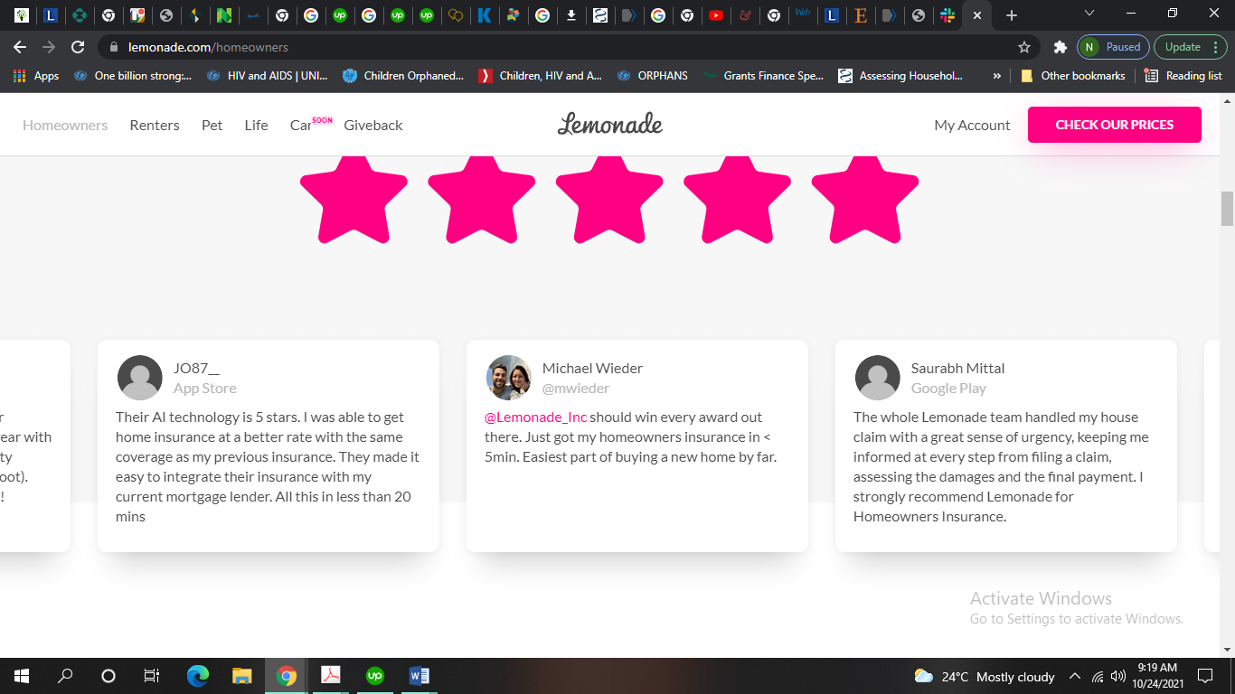
Task: Open File Explorer from taskbar
Action: (x=241, y=676)
